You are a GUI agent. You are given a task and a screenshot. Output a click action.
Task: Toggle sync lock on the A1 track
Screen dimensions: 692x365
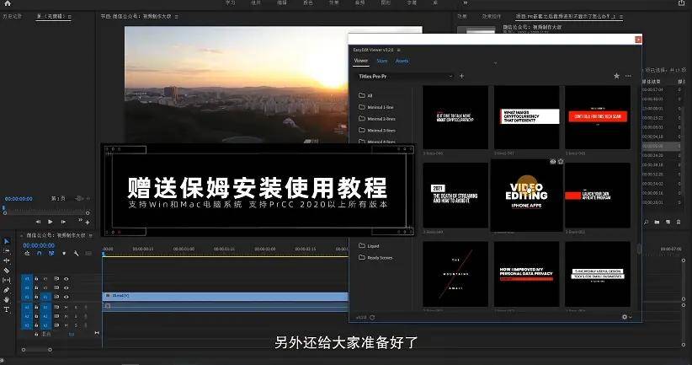point(56,307)
